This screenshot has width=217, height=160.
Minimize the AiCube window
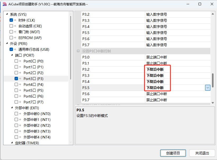coord(188,4)
